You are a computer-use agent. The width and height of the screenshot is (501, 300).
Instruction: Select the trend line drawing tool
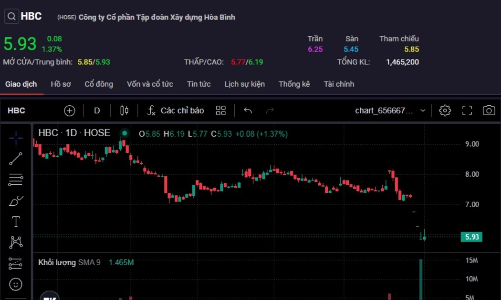coord(16,159)
